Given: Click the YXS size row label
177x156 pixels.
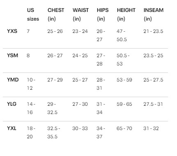Looking at the screenshot, I should [12, 31].
